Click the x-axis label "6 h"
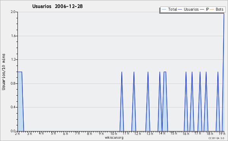This screenshot has width=228, height=141. (x=65, y=133)
